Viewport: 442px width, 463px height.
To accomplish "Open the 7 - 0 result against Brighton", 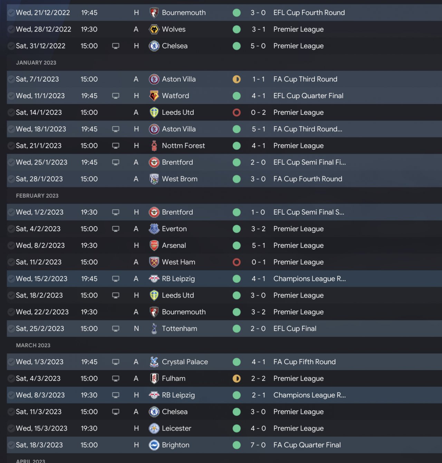I will point(258,445).
